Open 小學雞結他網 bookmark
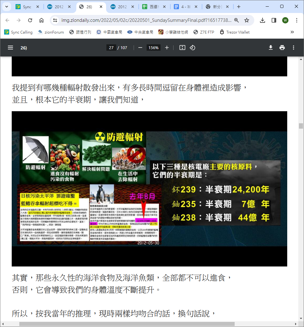Image resolution: width=304 pixels, height=327 pixels. pos(173,32)
